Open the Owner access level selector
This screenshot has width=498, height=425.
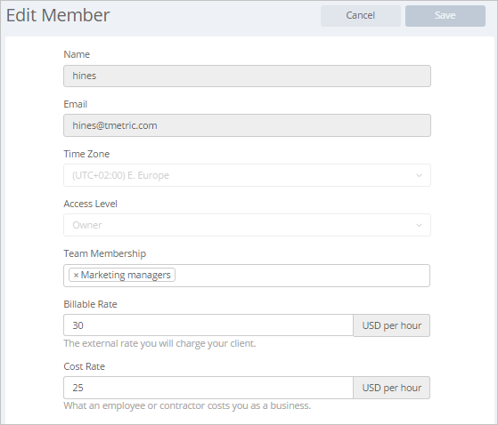point(247,225)
